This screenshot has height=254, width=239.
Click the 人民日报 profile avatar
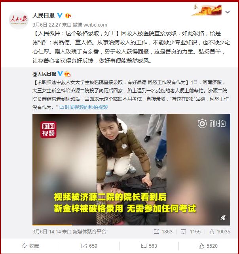19,20
